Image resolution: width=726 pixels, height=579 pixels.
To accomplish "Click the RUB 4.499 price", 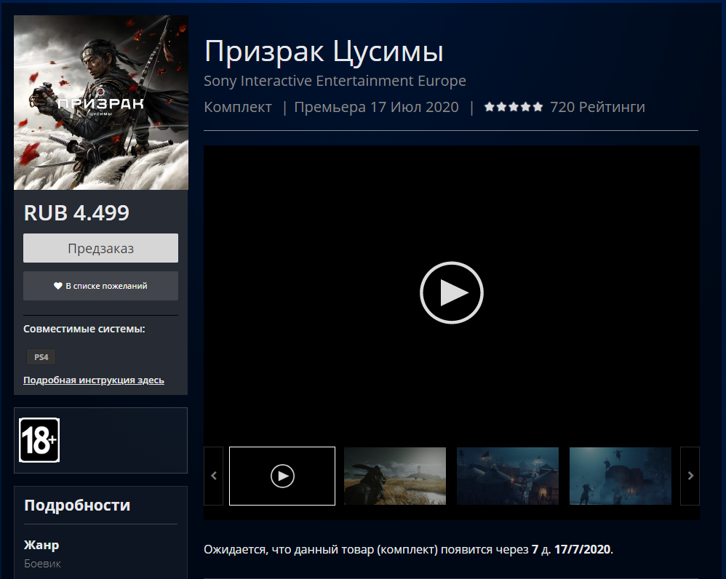I will click(x=76, y=213).
